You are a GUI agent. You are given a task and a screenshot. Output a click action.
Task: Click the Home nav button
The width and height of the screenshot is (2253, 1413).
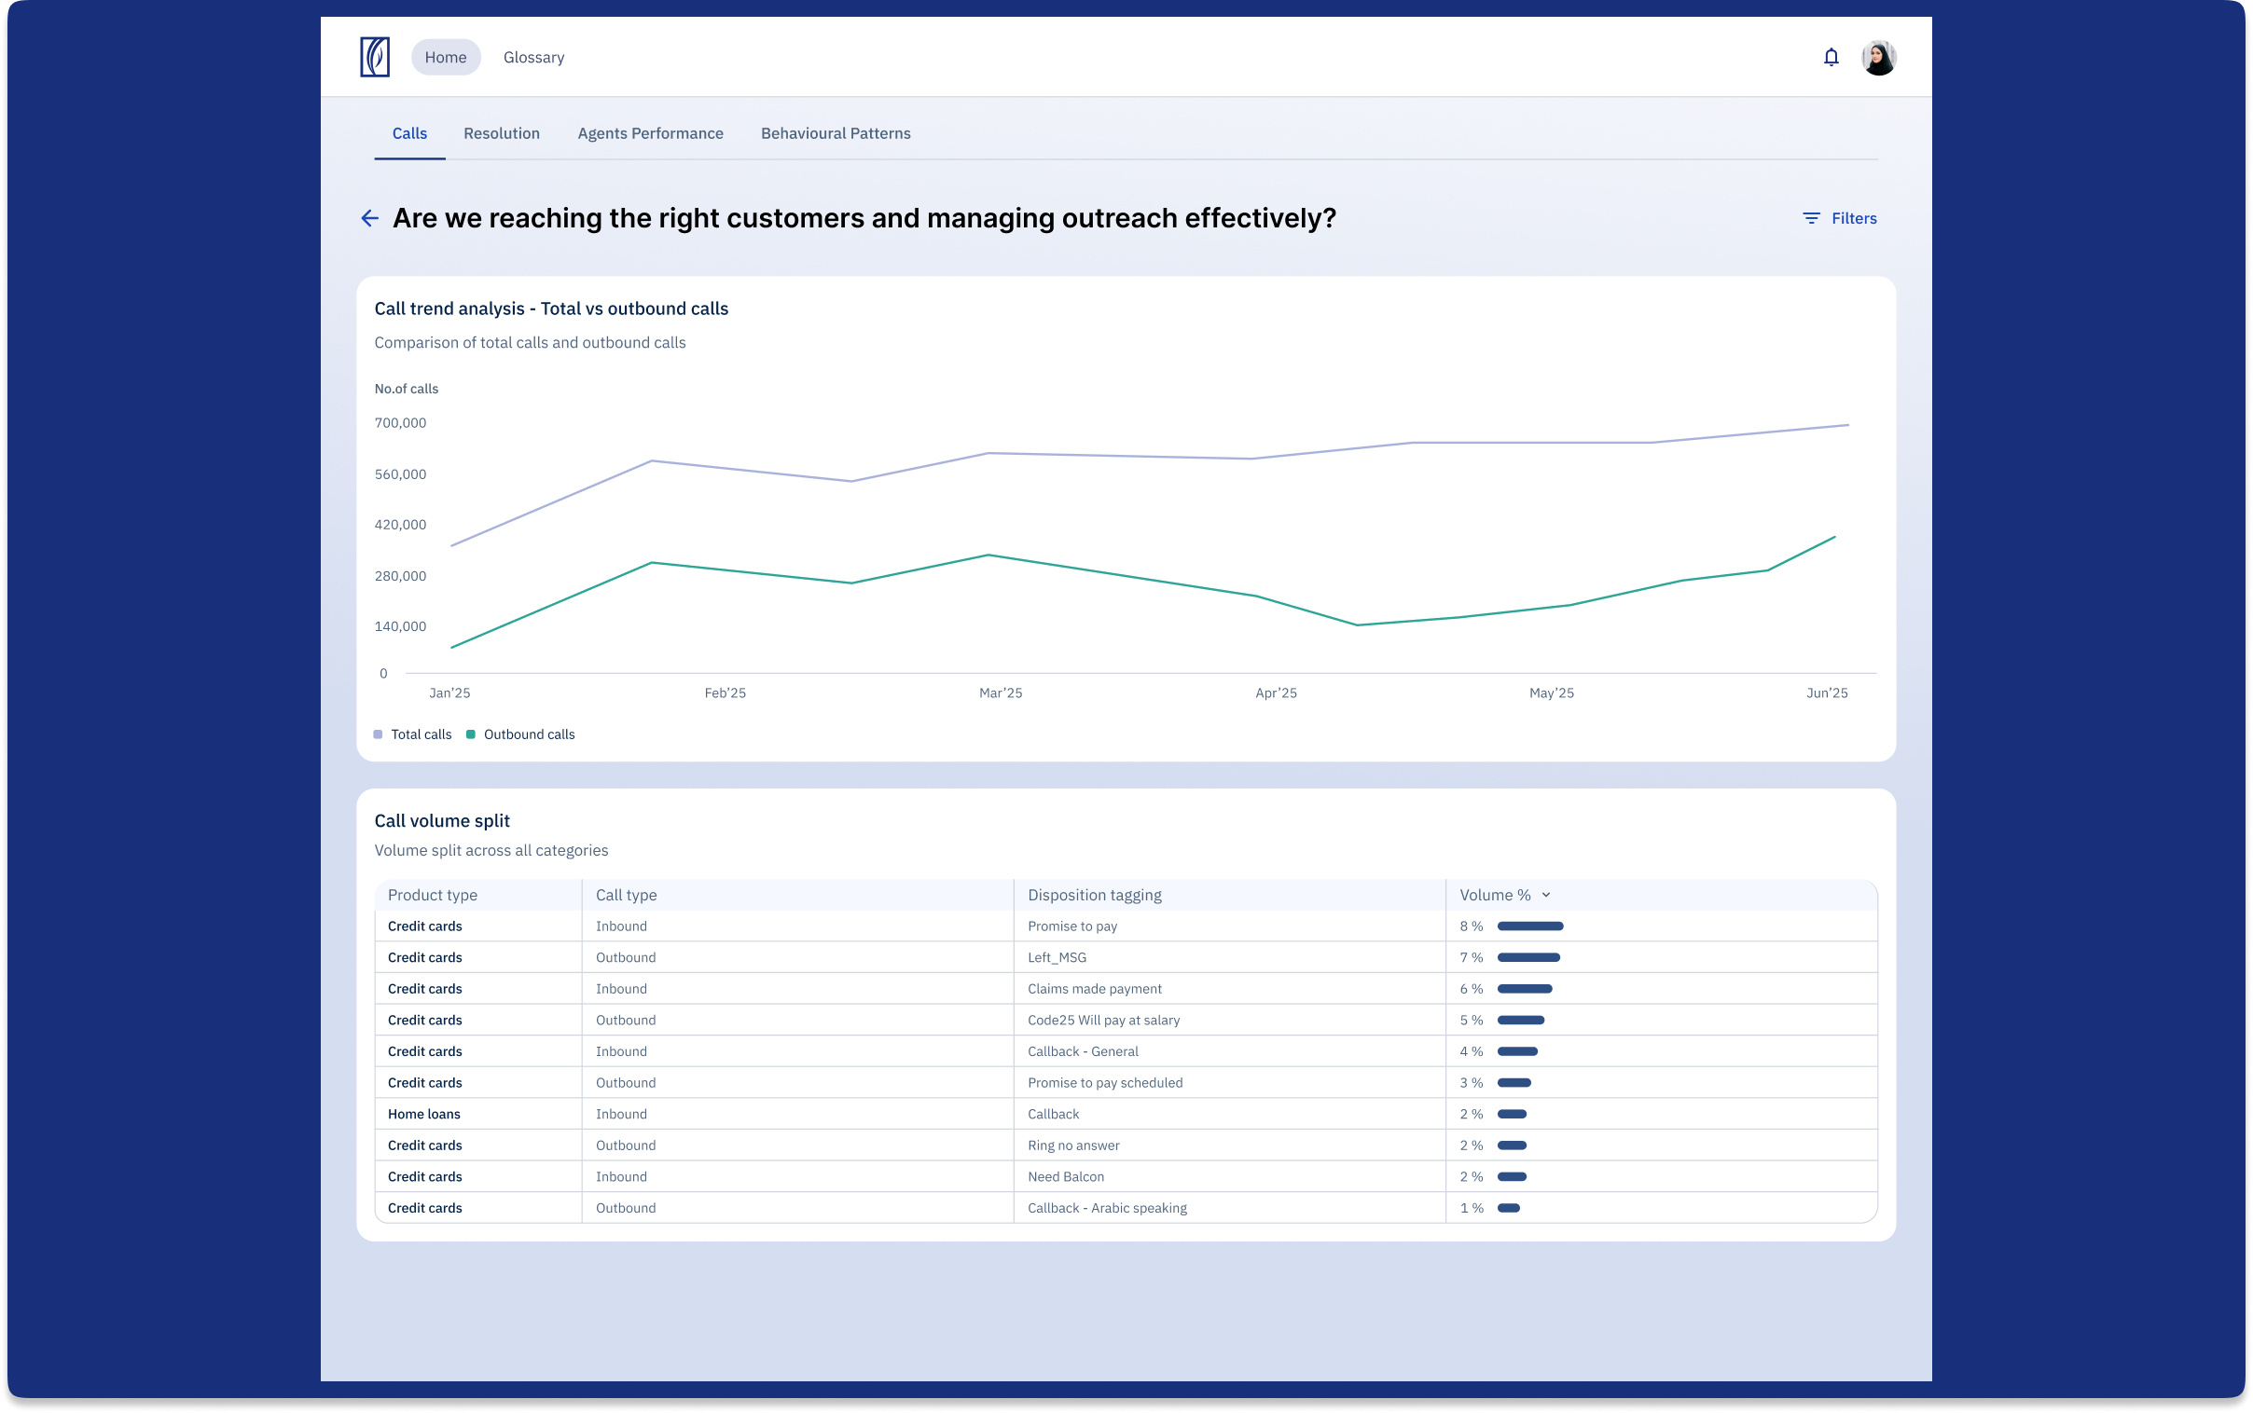446,57
